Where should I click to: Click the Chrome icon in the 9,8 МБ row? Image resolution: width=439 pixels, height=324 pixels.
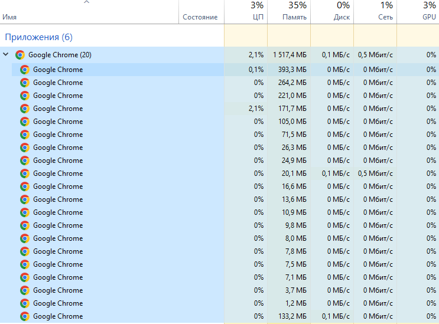pyautogui.click(x=25, y=225)
